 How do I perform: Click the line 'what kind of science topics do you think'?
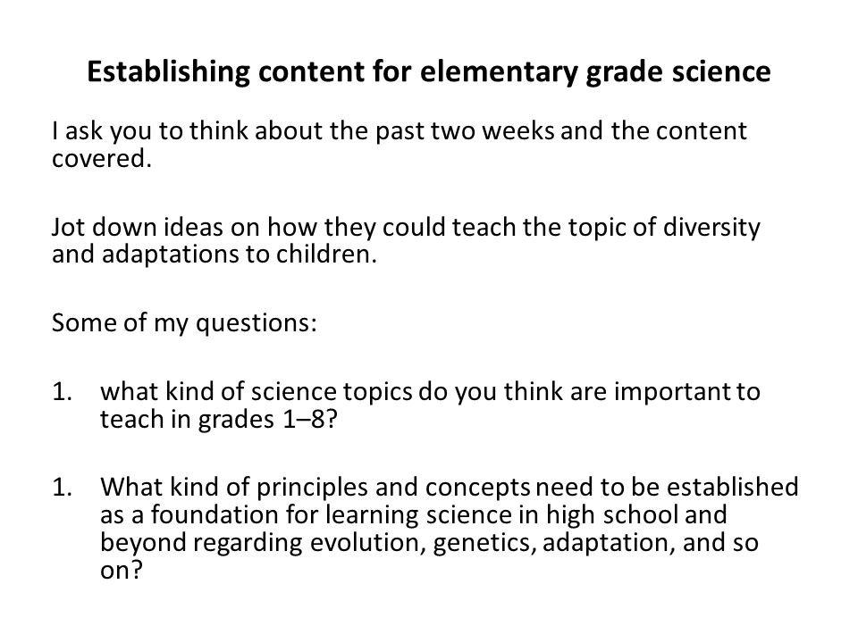(430, 392)
